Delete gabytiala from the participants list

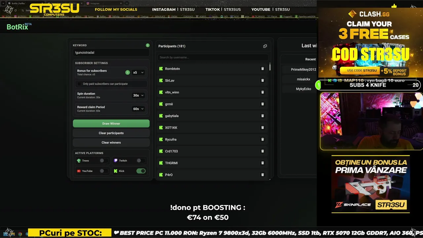point(263,116)
